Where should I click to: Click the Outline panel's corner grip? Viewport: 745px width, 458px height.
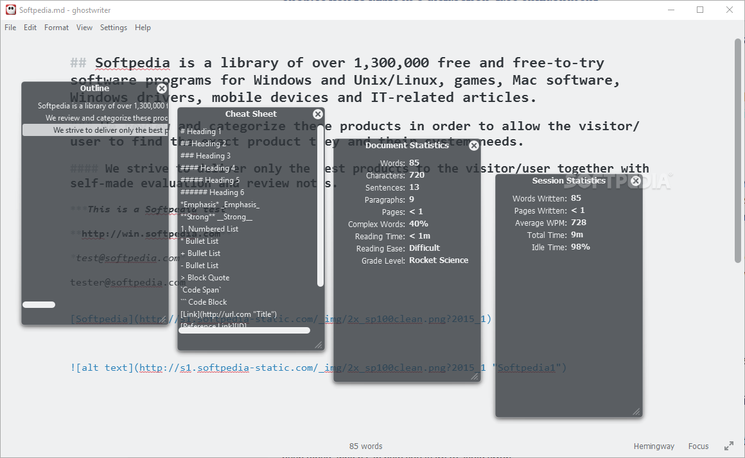163,319
